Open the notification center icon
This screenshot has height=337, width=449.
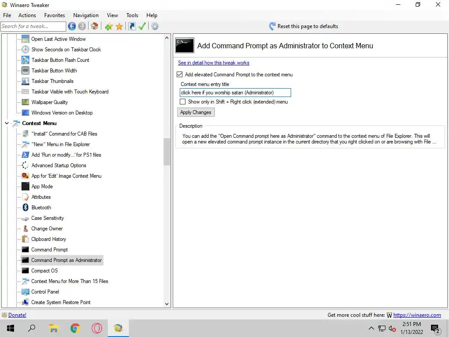tap(435, 329)
